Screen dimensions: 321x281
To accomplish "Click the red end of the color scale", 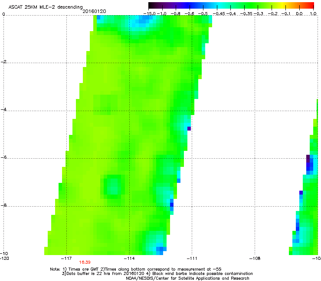I will coord(311,5).
